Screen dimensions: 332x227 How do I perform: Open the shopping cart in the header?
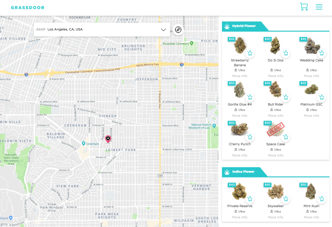(304, 6)
